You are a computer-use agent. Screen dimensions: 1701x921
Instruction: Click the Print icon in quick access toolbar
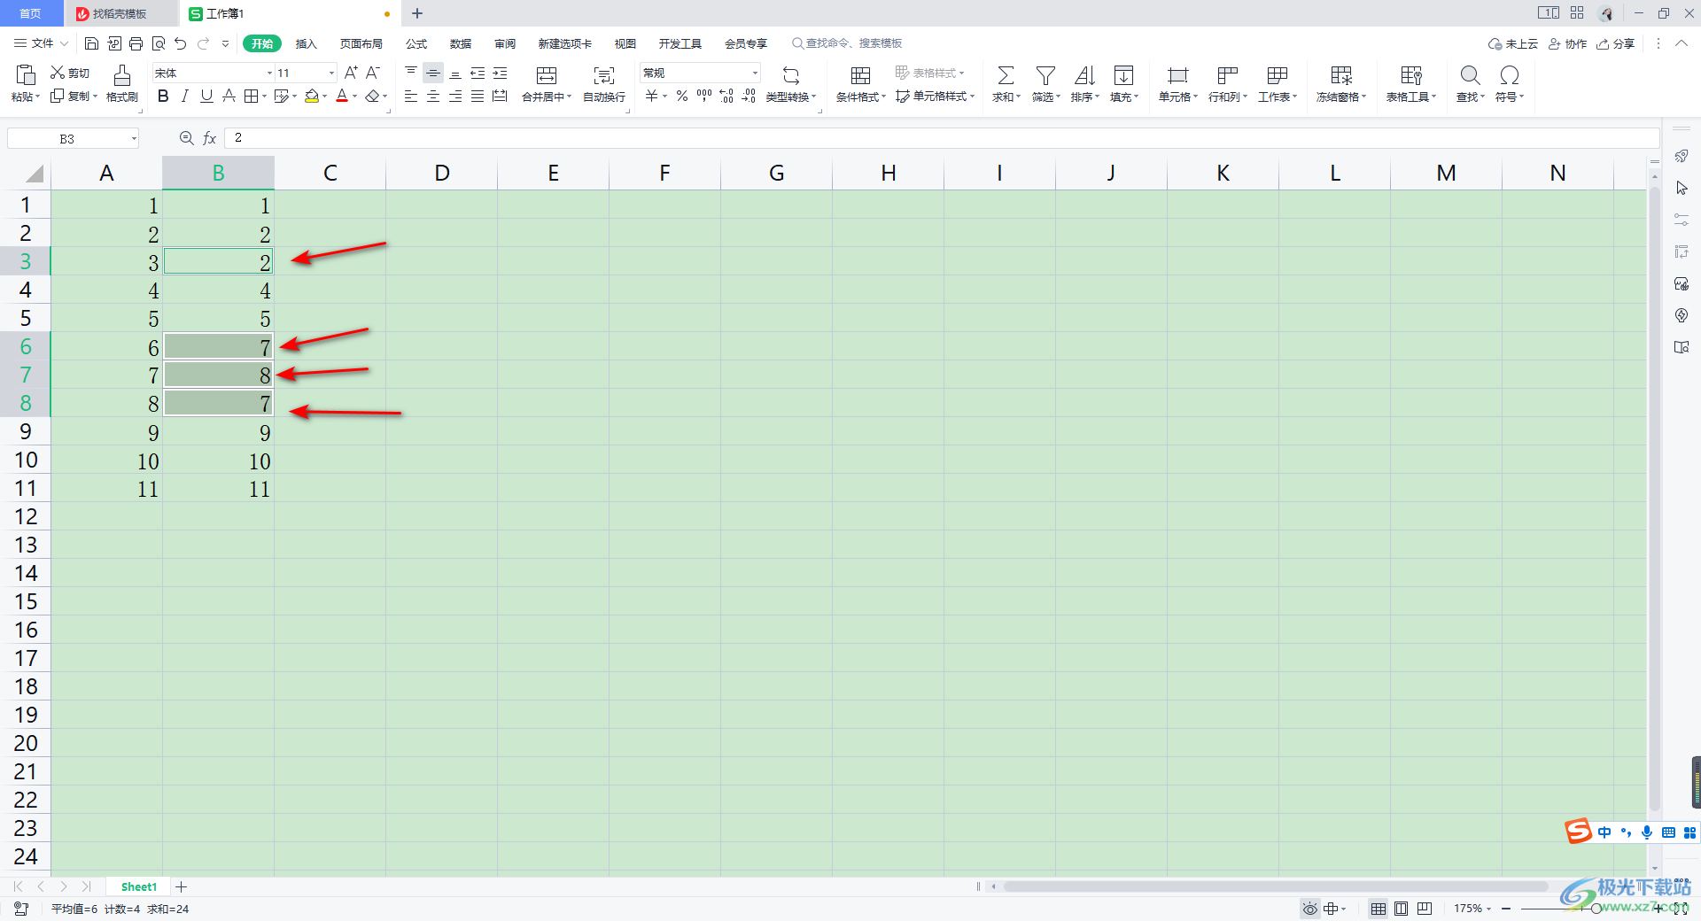tap(136, 43)
